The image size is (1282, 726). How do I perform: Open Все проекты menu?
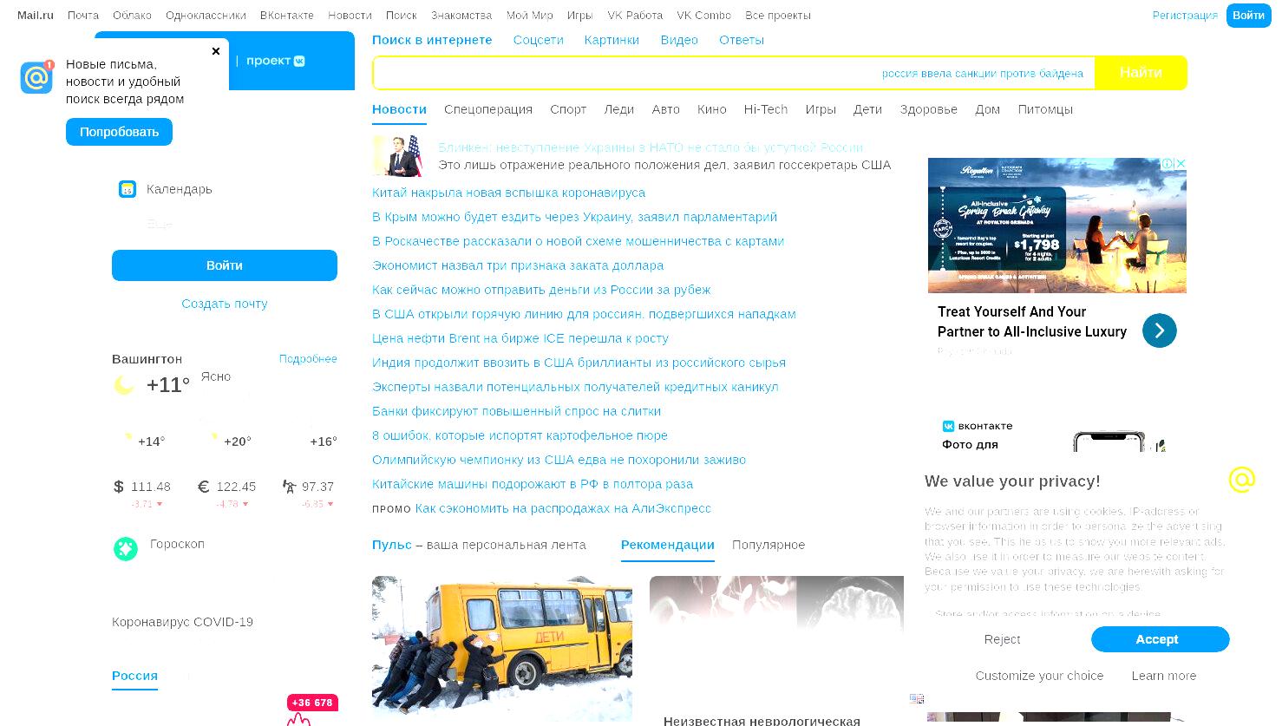tap(778, 16)
